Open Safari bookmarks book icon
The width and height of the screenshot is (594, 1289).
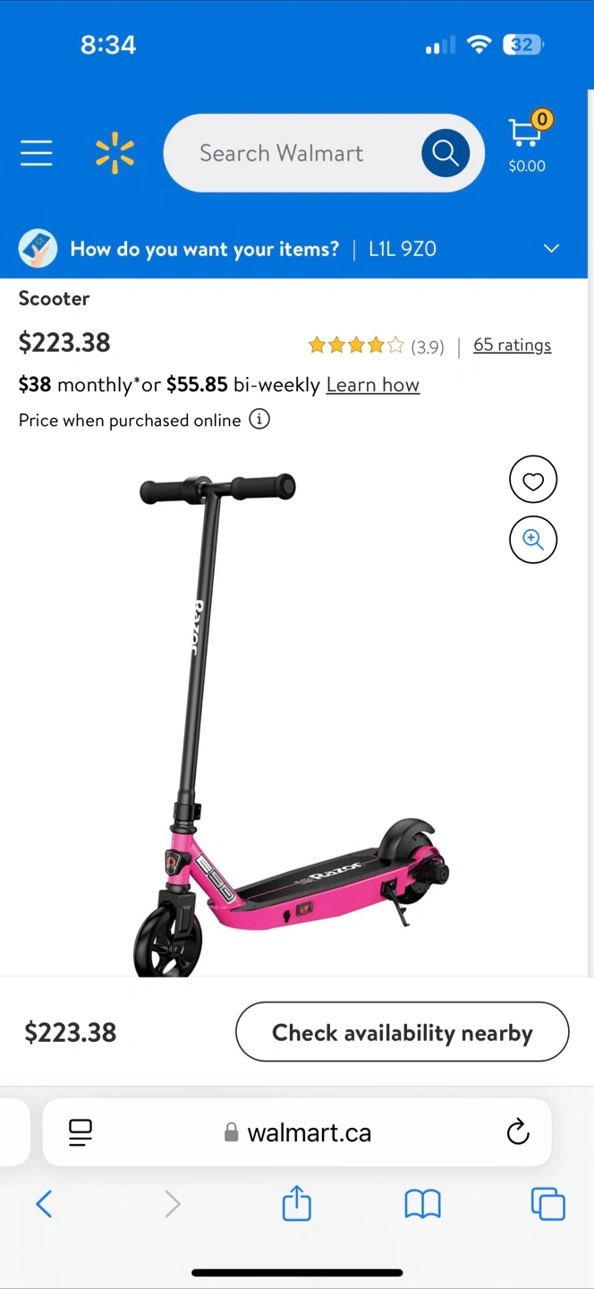coord(422,1204)
